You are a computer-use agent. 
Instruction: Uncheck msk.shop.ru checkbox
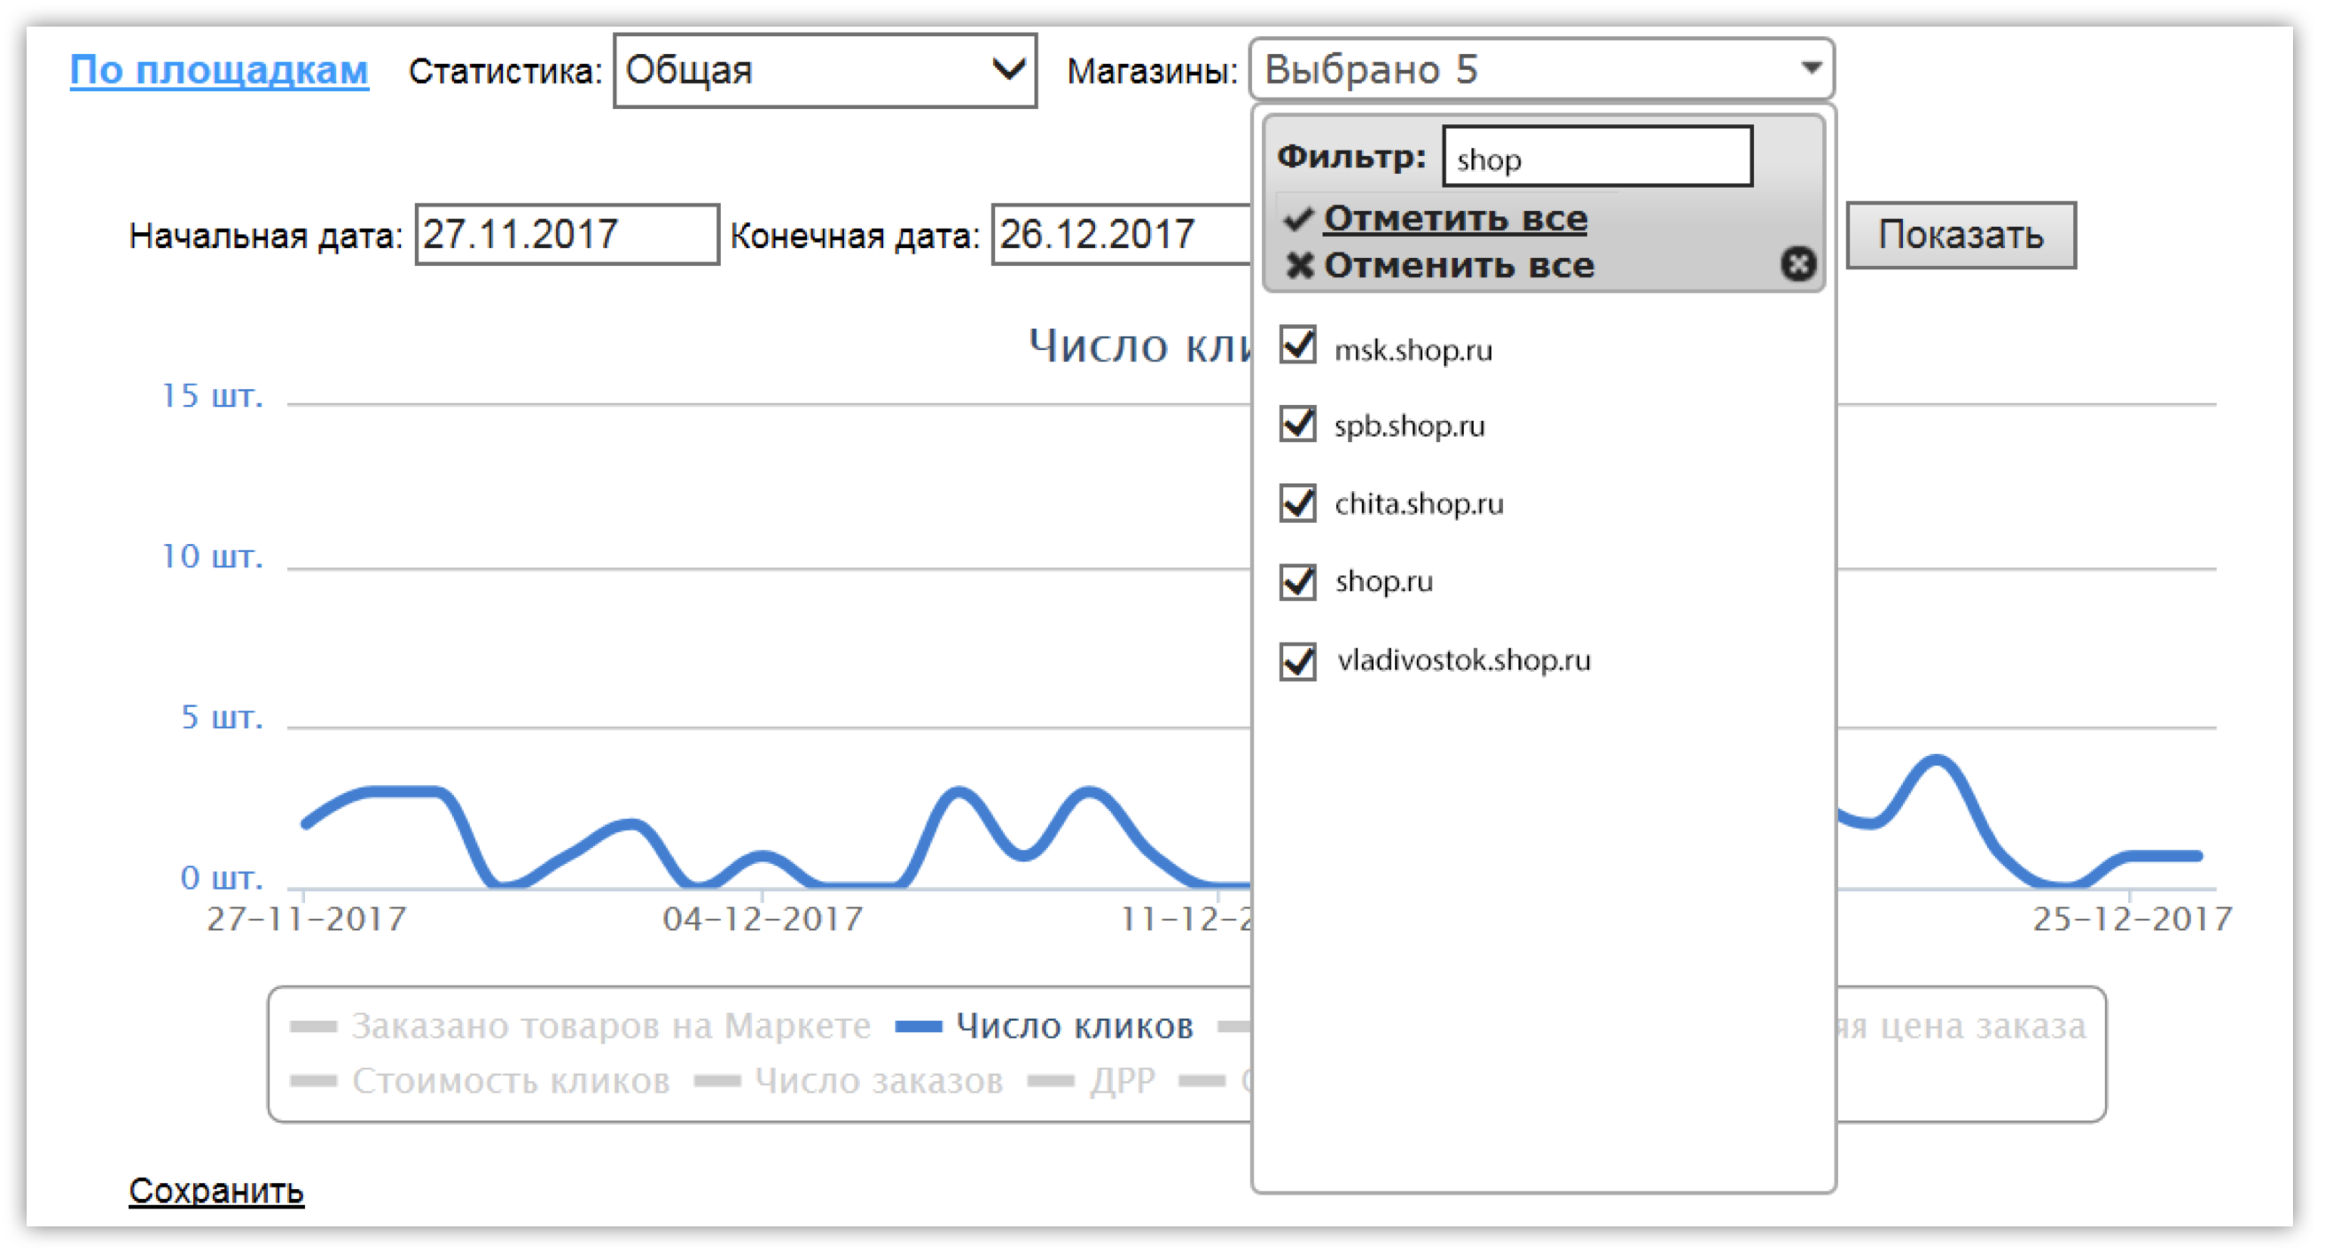pos(1297,346)
